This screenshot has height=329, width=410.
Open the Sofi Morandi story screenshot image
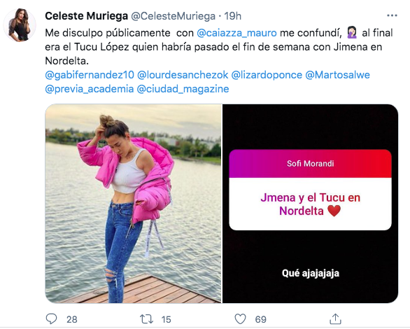[x=310, y=204]
